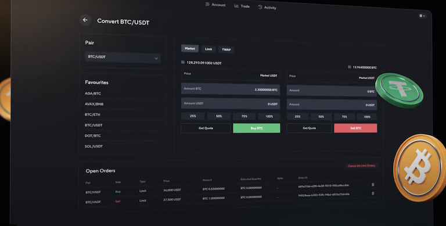Select BTC/ETH from Favourites

click(92, 114)
